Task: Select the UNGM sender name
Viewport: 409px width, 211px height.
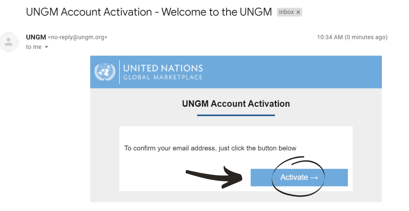Action: pos(36,37)
